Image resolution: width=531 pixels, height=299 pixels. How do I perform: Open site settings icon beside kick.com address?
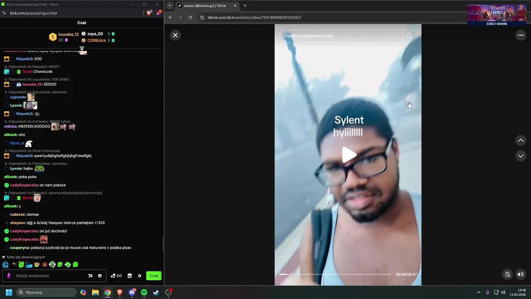point(4,13)
